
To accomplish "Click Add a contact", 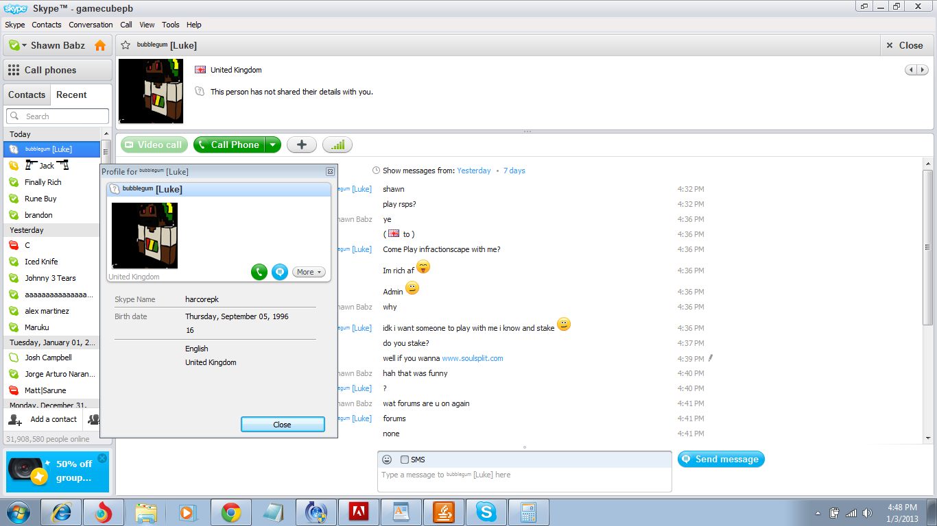I will (44, 419).
